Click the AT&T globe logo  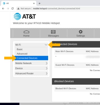coord(17,16)
